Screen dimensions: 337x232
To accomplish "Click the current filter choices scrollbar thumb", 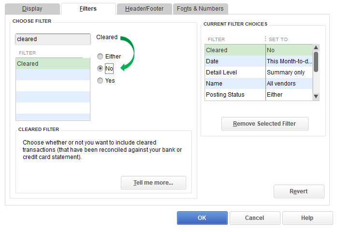I will (316, 62).
